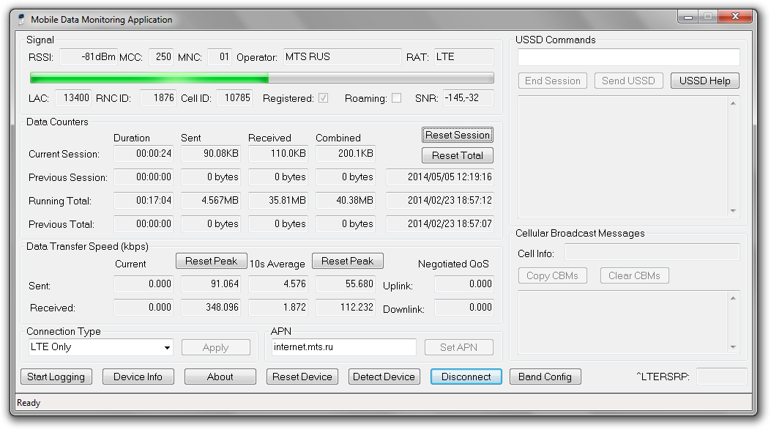The height and width of the screenshot is (430, 771).
Task: Click Disconnect to end the connection
Action: [x=466, y=377]
